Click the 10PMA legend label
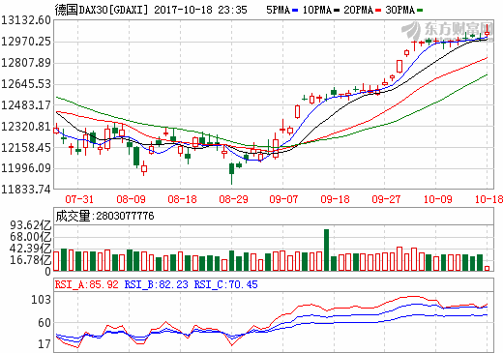The width and height of the screenshot is (503, 353). [317, 10]
